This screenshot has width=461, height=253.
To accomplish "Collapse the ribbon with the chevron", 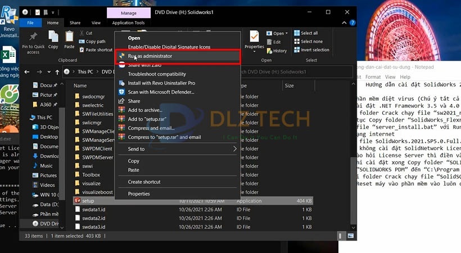I will pos(344,22).
